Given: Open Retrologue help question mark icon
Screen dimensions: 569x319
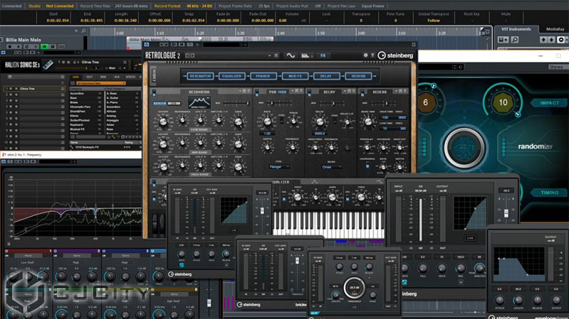Looking at the screenshot, I should [x=372, y=56].
